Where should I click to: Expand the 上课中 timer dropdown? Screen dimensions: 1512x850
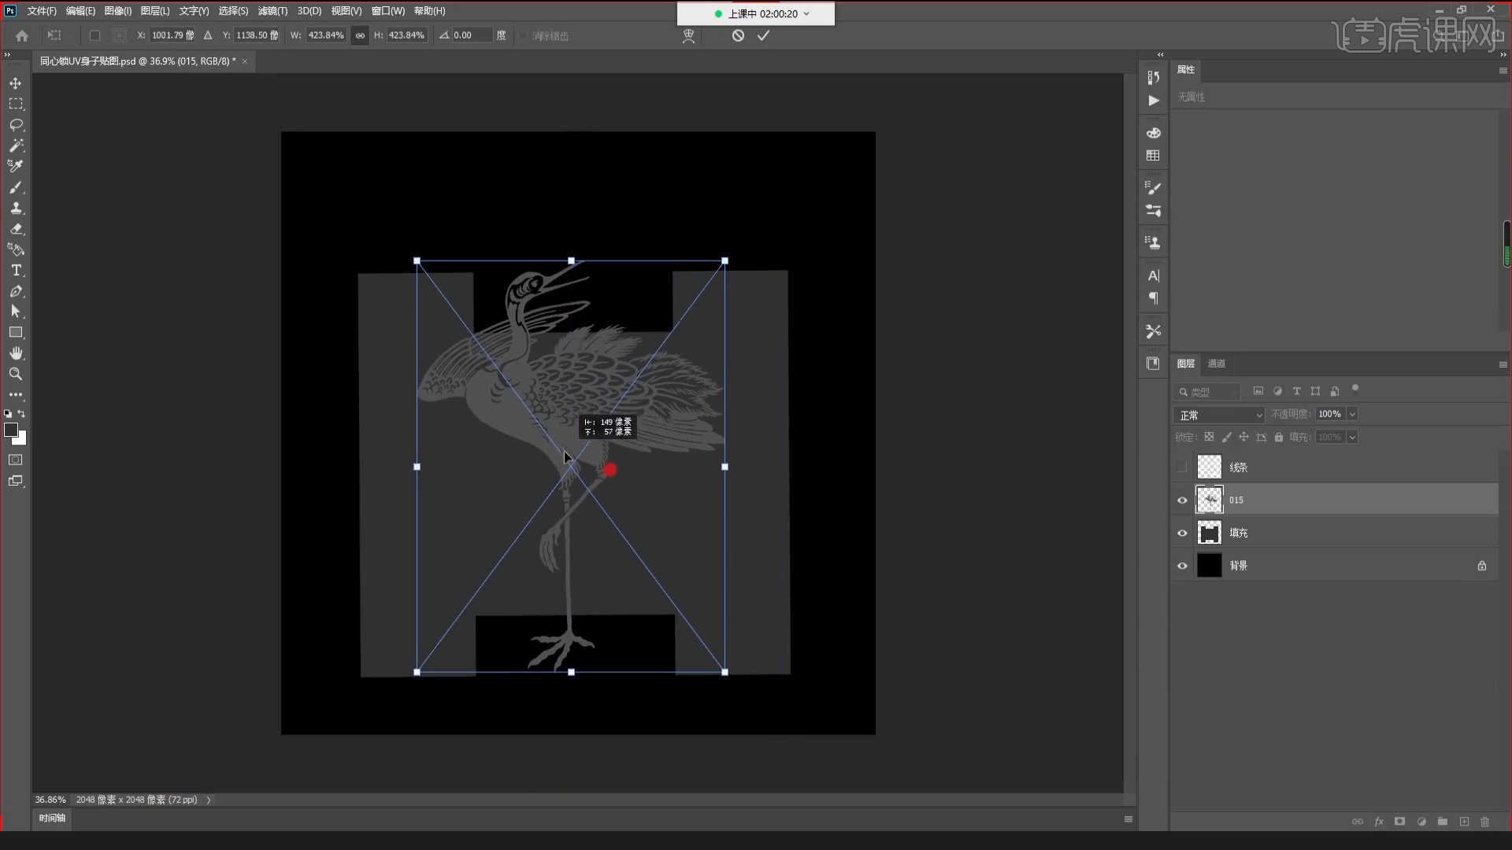tap(806, 13)
